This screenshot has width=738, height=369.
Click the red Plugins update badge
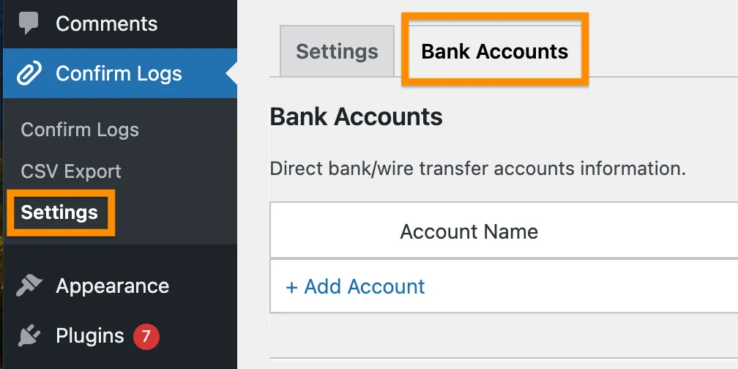click(x=146, y=336)
